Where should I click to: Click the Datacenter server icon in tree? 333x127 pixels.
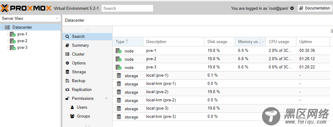click(7, 27)
